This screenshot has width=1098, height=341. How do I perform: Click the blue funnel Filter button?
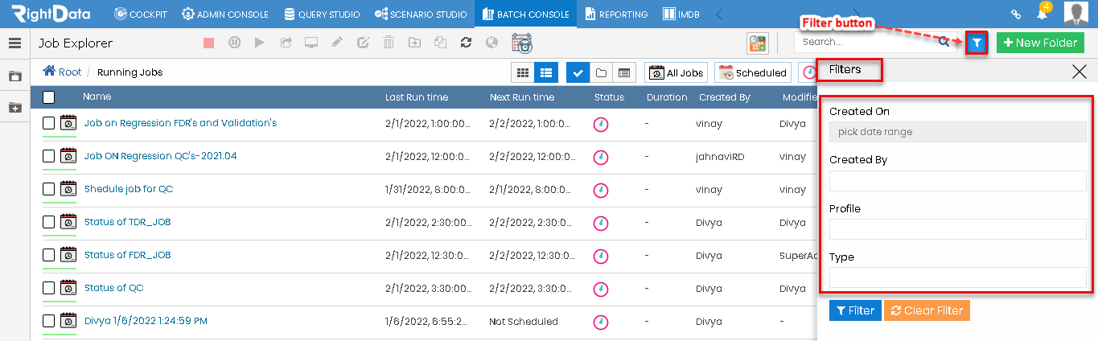[x=977, y=43]
